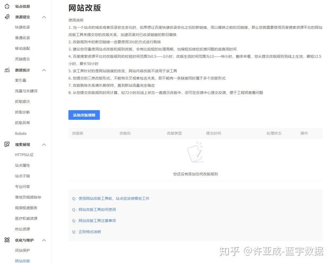Select 快速收录 in the sidebar

click(x=22, y=27)
